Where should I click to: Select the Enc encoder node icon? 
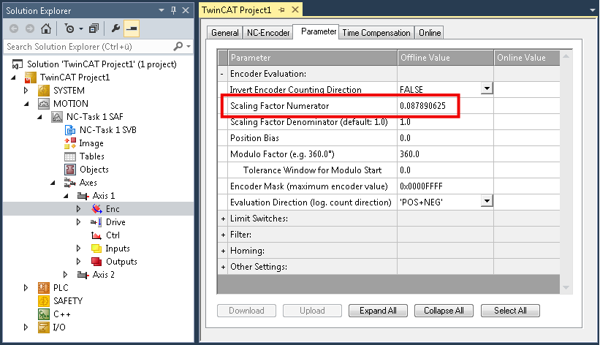point(96,209)
